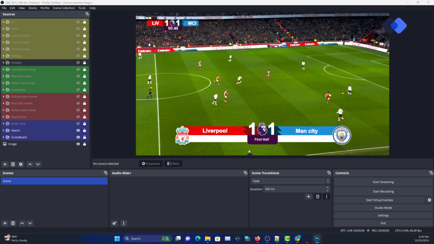Expand the Substitution Away group
The height and width of the screenshot is (244, 434).
pyautogui.click(x=3, y=69)
